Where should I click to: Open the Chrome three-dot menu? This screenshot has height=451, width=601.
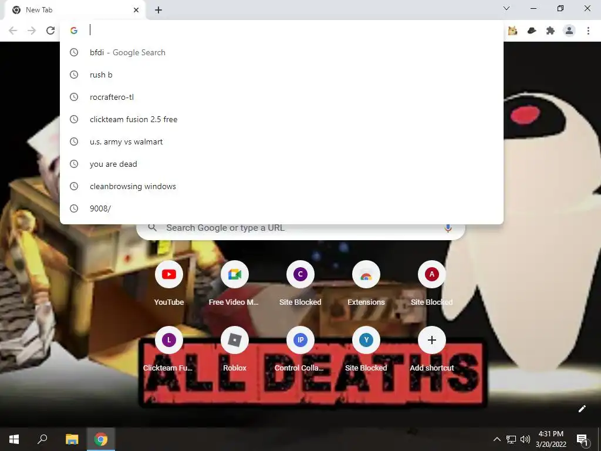[x=588, y=31]
